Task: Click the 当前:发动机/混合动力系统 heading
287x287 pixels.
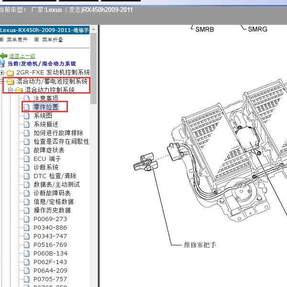Action: click(x=42, y=64)
